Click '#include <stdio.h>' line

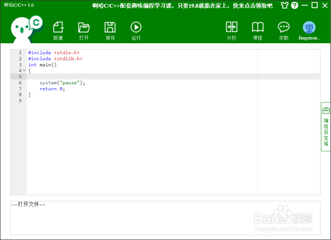coord(54,53)
